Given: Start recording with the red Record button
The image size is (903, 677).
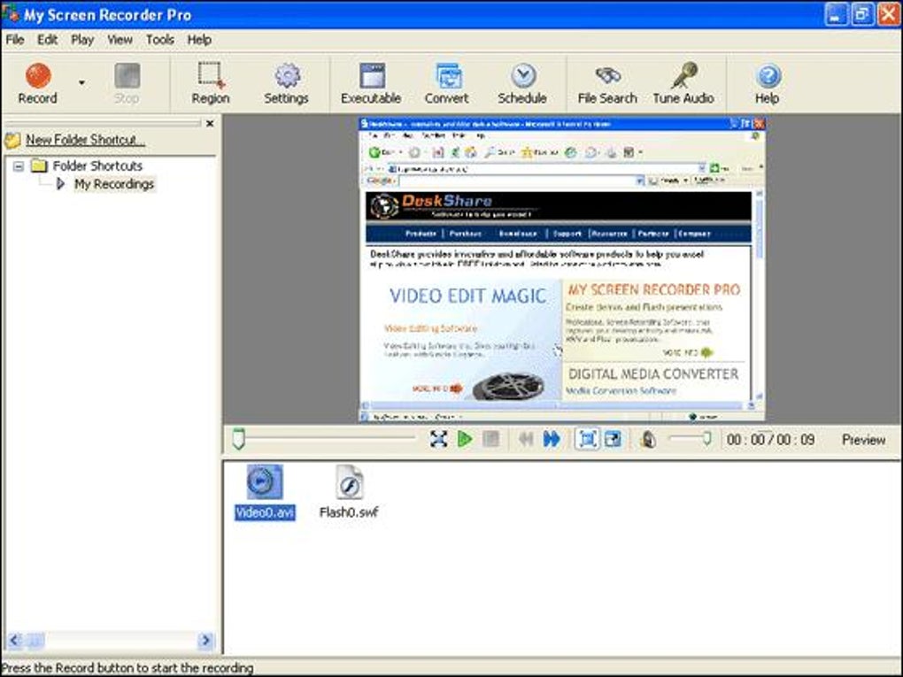Looking at the screenshot, I should [x=38, y=83].
